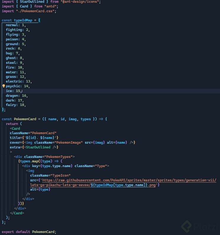Click the 'ice: 15,' line
Viewport: 220px width, 235px height.
[14, 91]
